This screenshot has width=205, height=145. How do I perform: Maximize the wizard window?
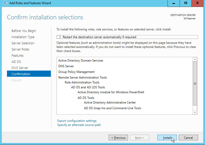point(185,3)
